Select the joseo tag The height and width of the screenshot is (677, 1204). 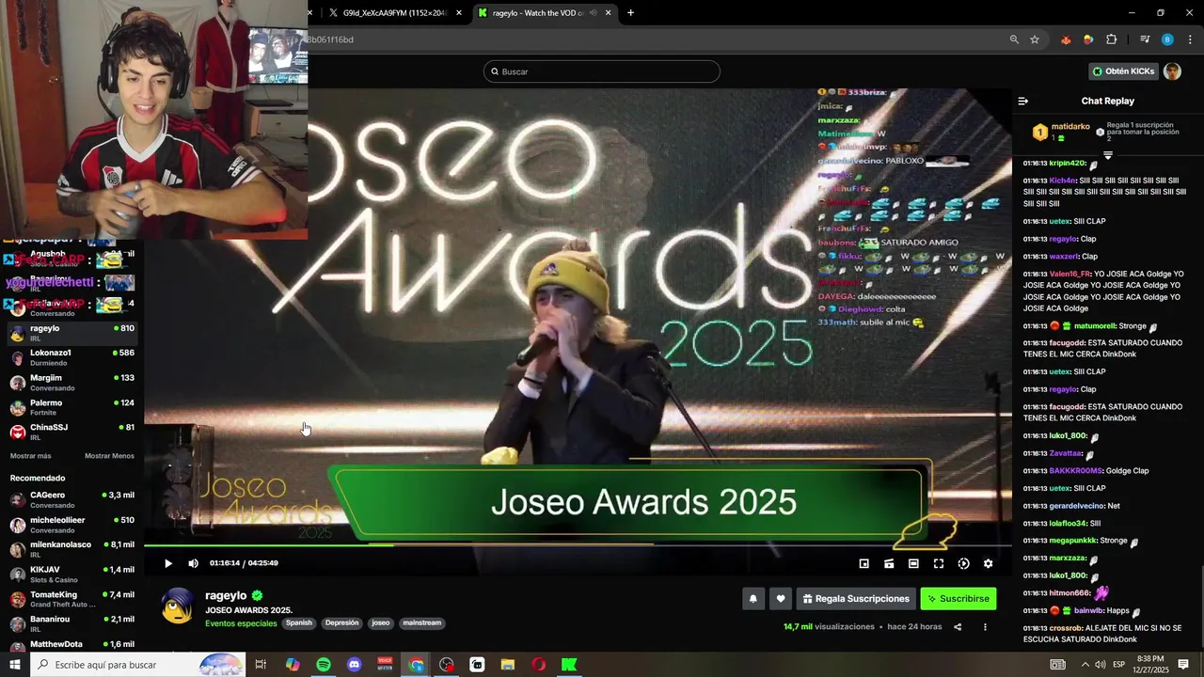[x=380, y=622]
